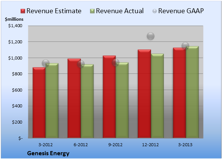This screenshot has height=159, width=222.
Task: Click the '12-2012' quarter label
Action: pos(150,145)
